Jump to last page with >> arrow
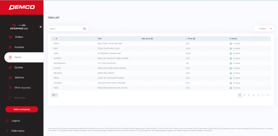278x136 pixels. 268,95
